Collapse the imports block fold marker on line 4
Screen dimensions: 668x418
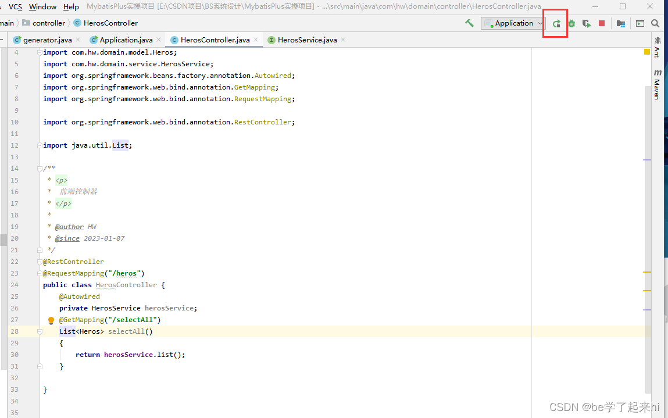point(40,52)
